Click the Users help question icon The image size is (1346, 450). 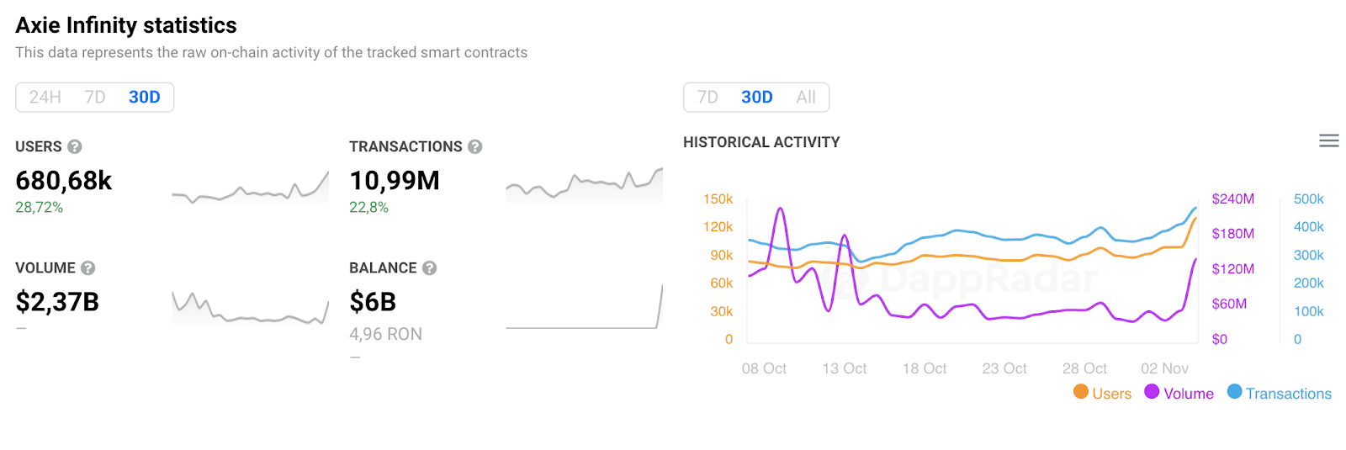tap(75, 146)
